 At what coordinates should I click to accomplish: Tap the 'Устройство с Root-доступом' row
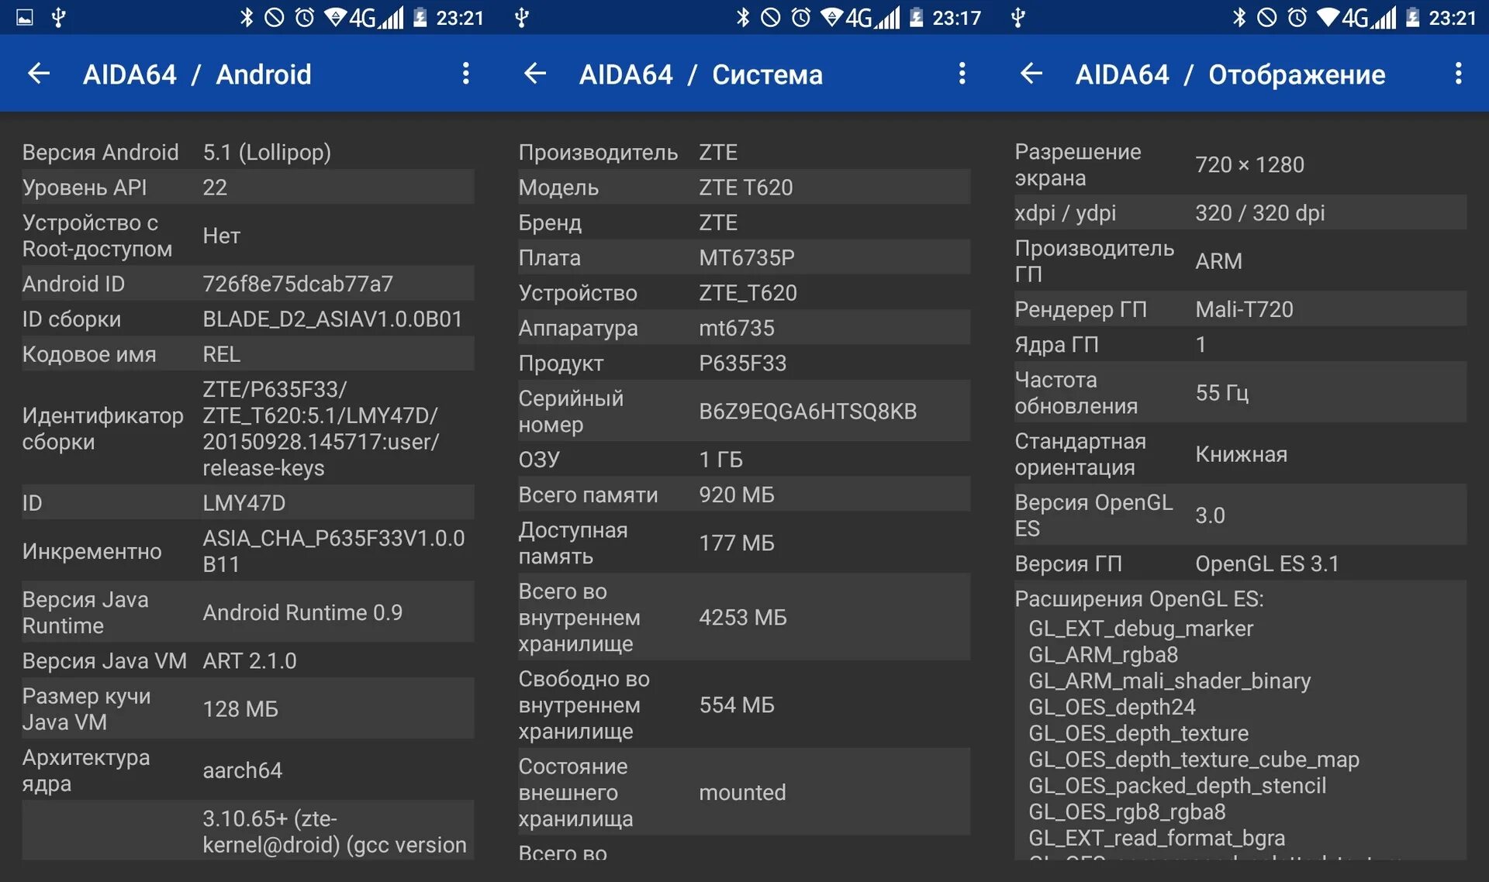tap(248, 236)
